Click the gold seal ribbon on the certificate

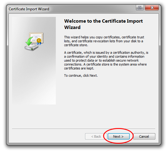pyautogui.click(x=39, y=42)
